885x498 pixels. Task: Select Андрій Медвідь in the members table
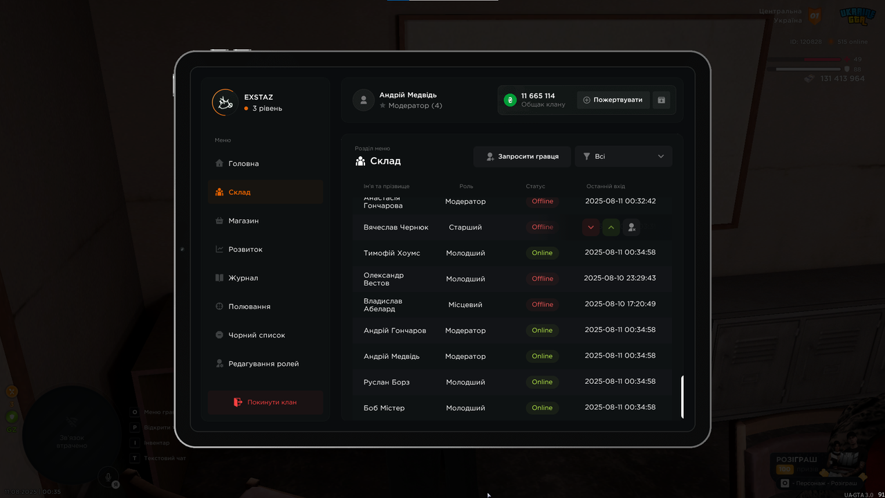coord(391,356)
